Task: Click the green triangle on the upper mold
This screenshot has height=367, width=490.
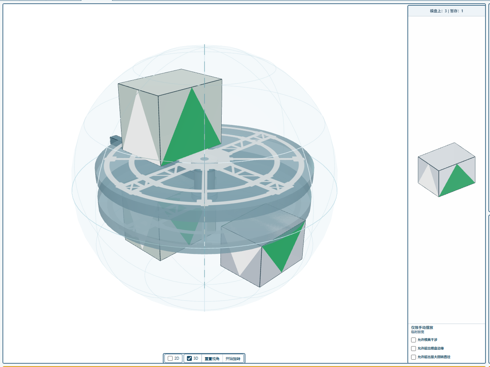Action: [x=192, y=128]
